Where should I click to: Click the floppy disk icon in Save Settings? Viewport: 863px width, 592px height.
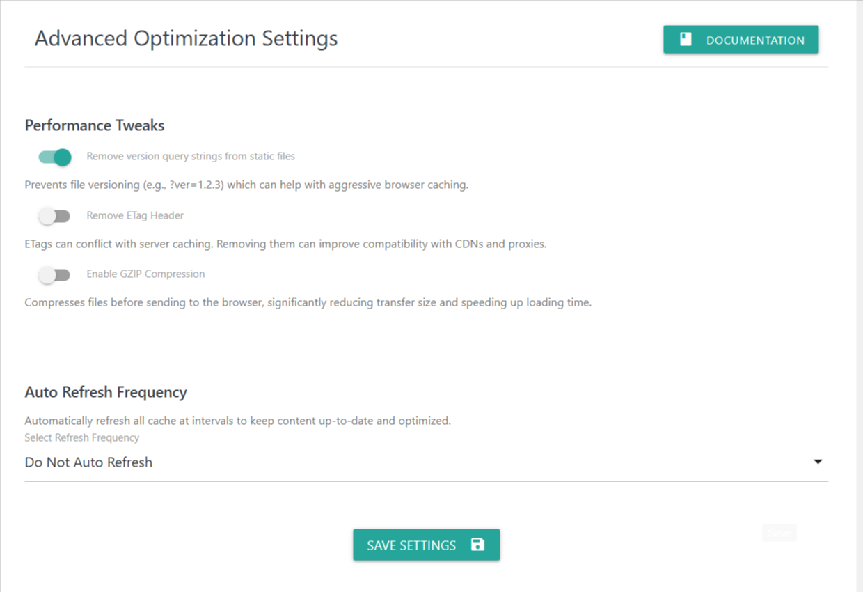coord(477,545)
